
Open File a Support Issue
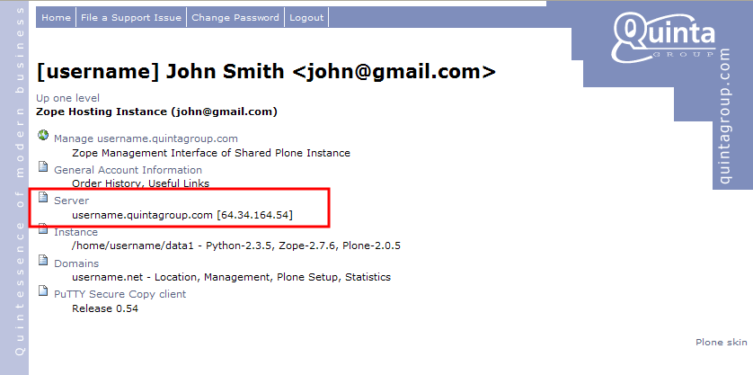(x=130, y=18)
